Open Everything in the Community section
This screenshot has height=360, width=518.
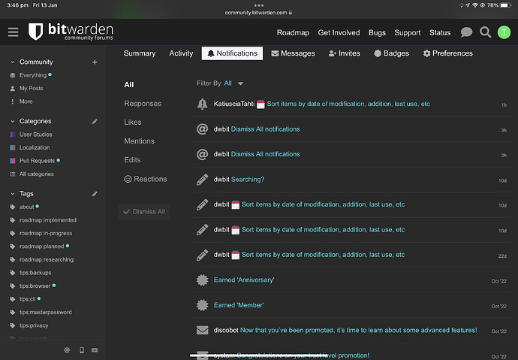pyautogui.click(x=33, y=75)
